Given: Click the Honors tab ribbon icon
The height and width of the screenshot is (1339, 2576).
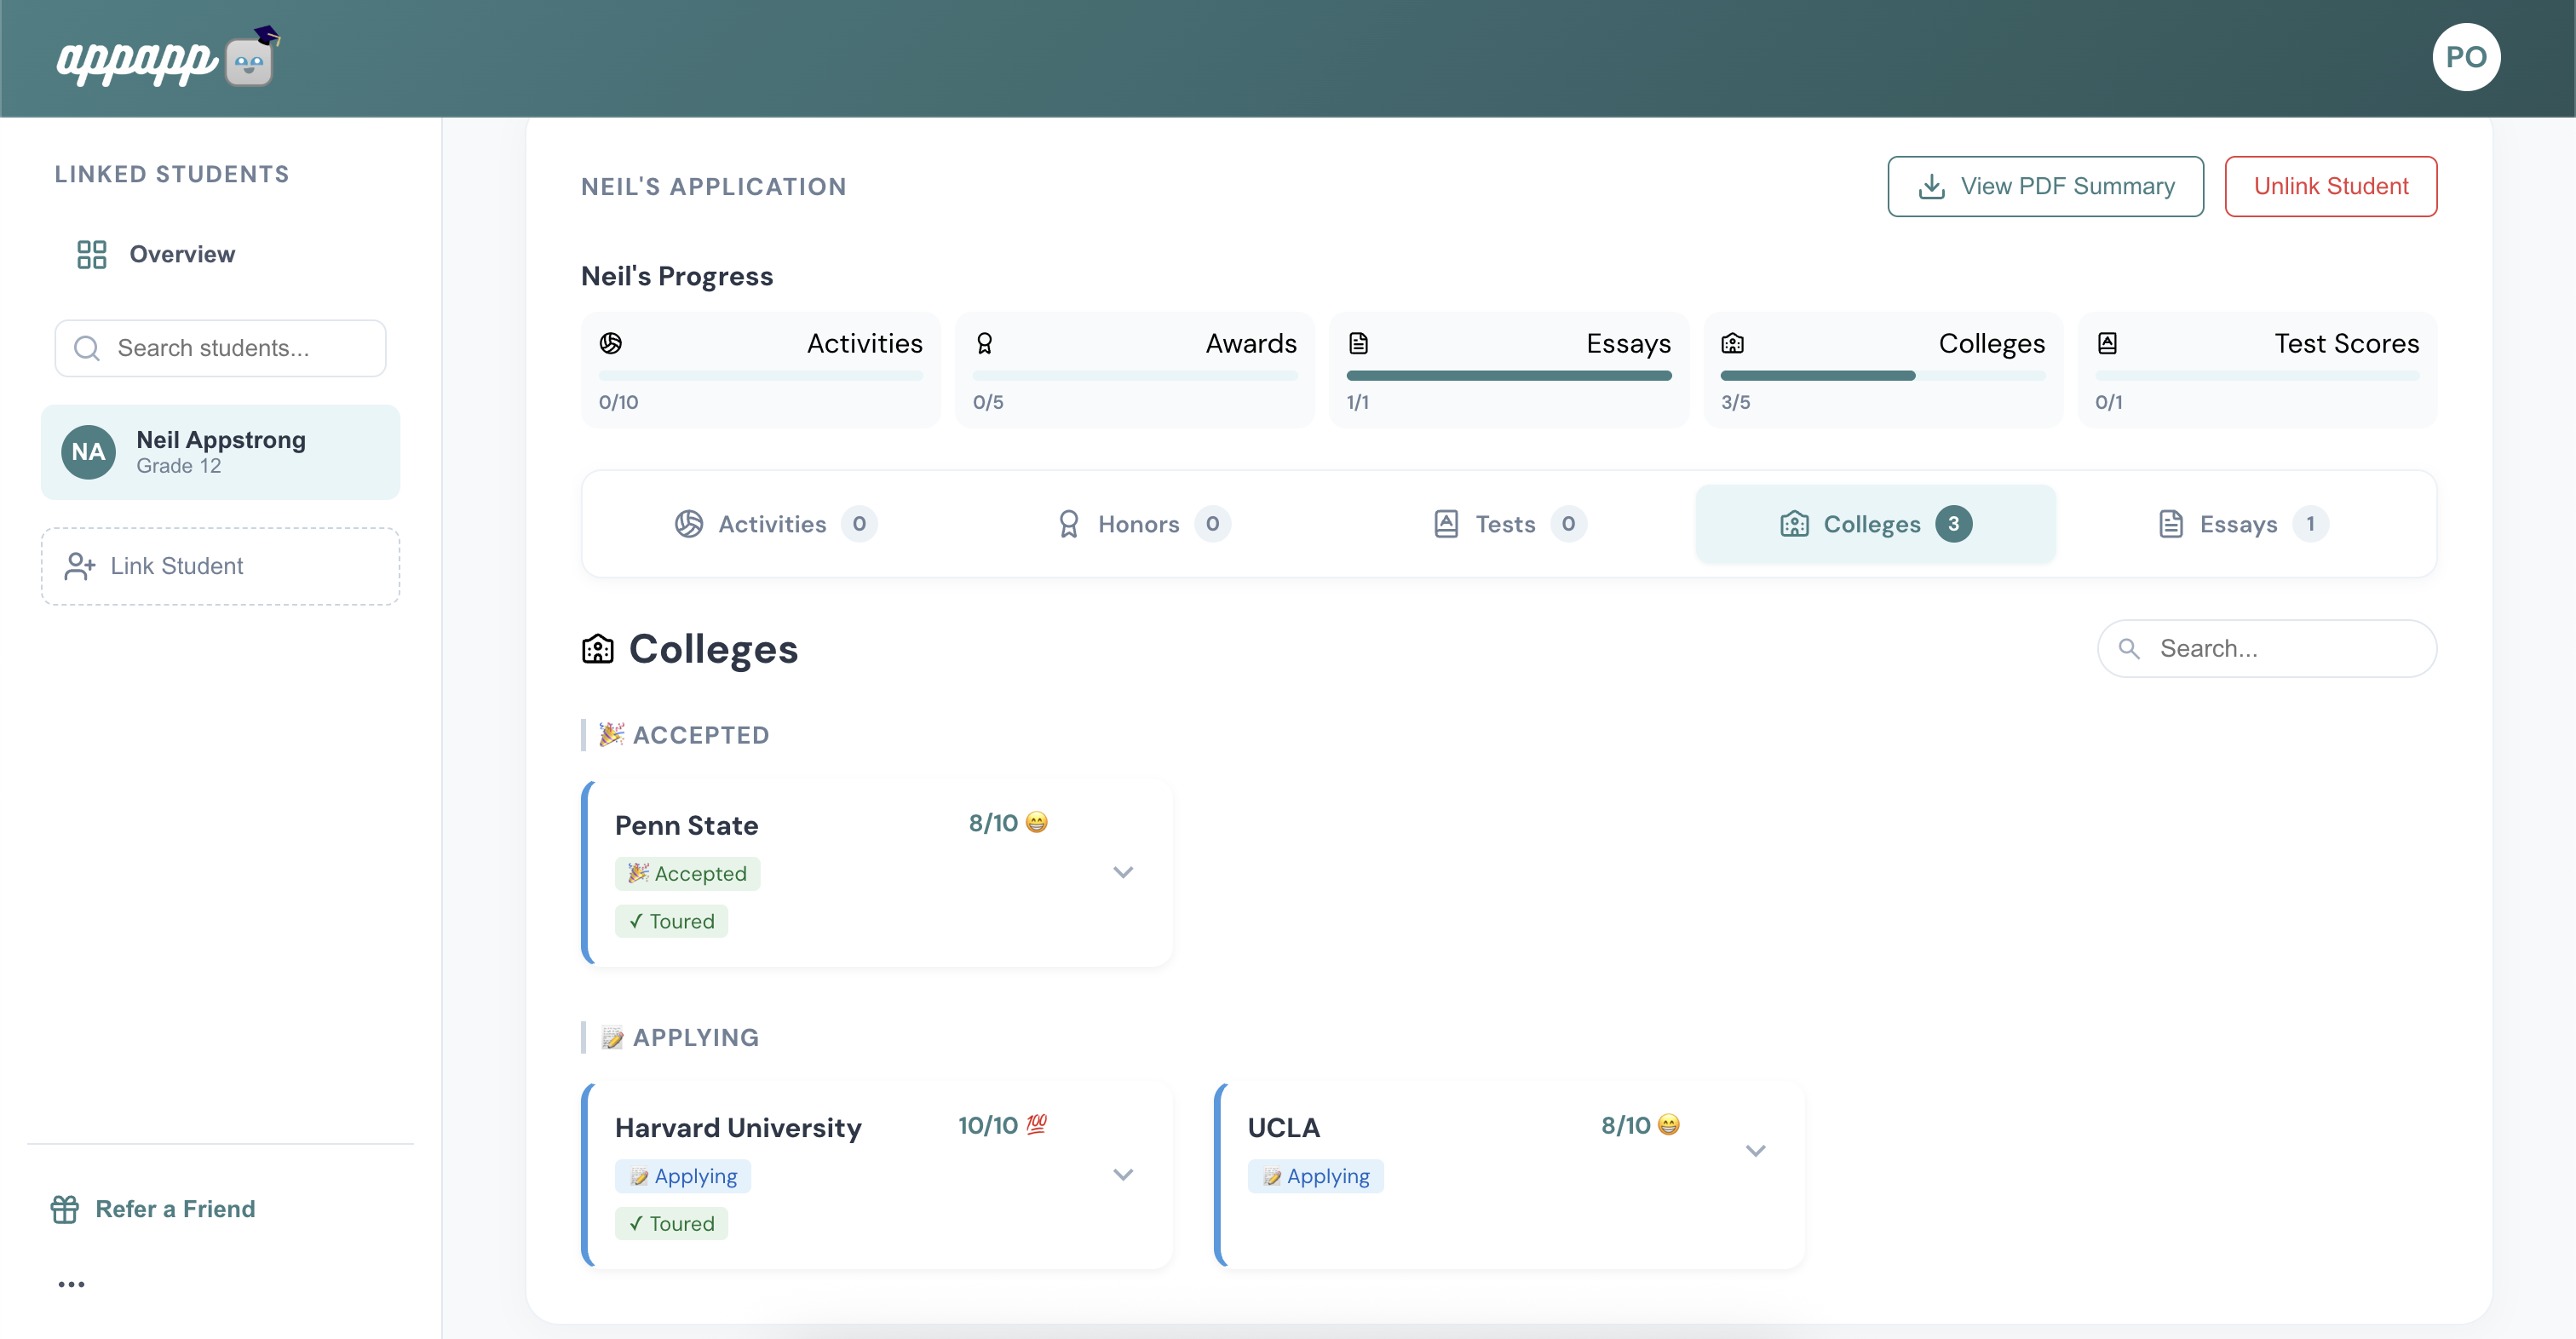Looking at the screenshot, I should (1068, 524).
